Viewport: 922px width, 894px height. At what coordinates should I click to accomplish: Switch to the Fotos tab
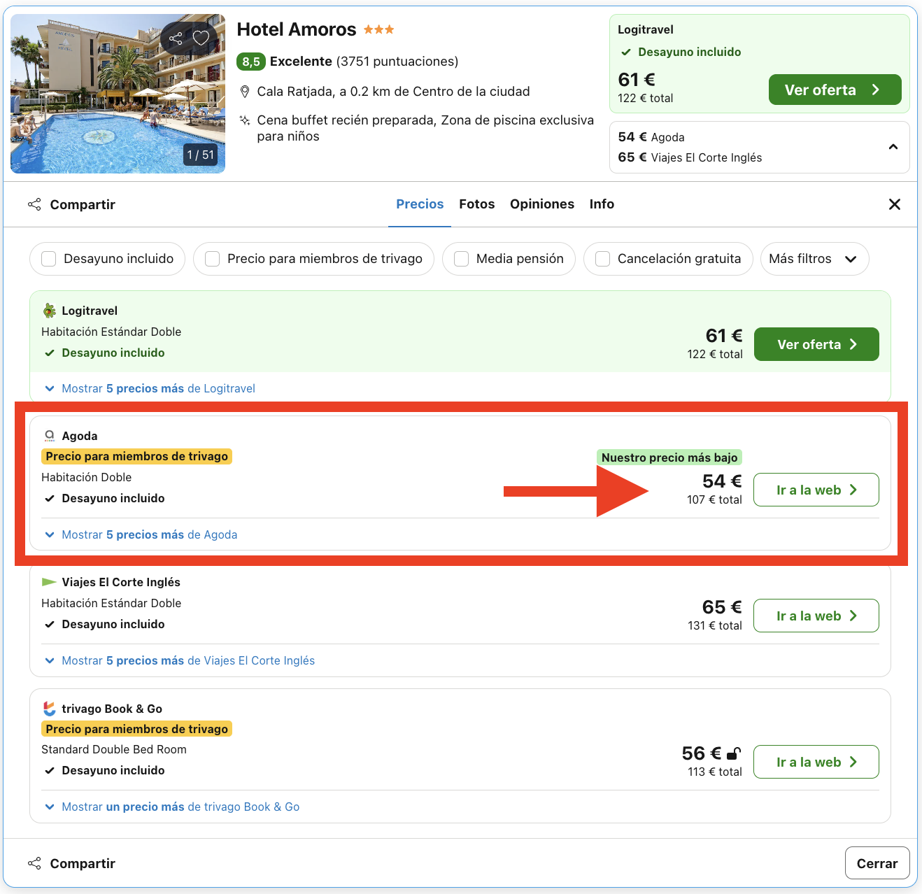tap(476, 204)
